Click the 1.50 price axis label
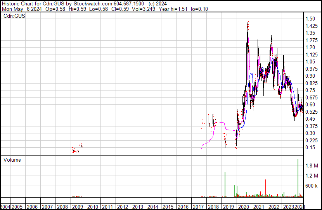This screenshot has height=210, width=322. [x=310, y=19]
